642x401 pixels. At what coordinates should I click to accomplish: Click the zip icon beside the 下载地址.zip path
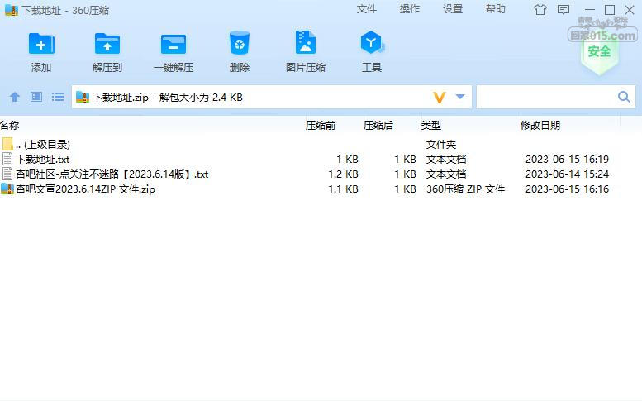(x=83, y=97)
